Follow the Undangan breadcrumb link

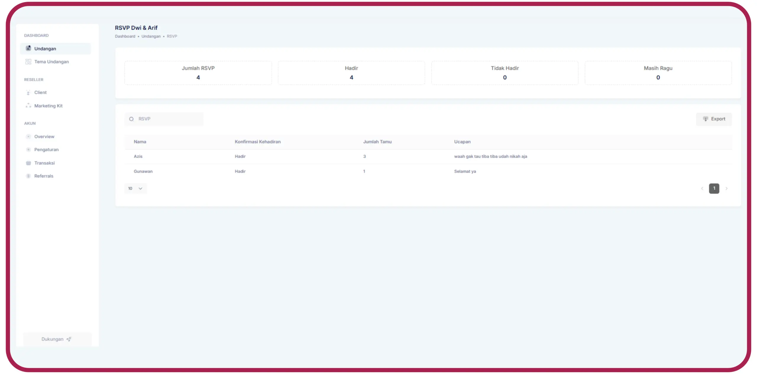pyautogui.click(x=151, y=36)
